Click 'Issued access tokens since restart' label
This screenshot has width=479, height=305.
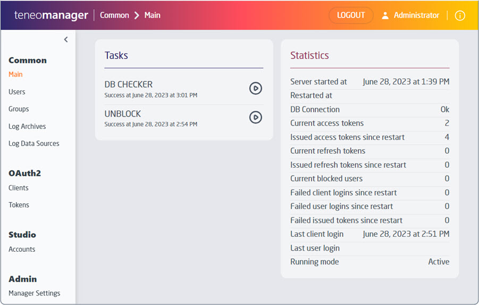point(347,137)
